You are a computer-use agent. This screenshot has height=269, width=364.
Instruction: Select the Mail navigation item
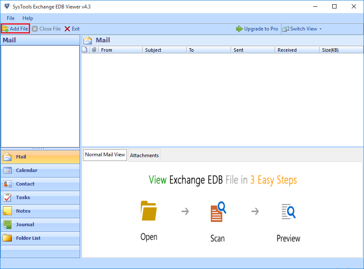[x=40, y=157]
